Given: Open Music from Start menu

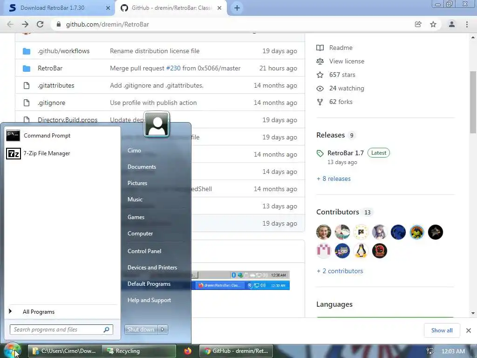Looking at the screenshot, I should [x=135, y=200].
